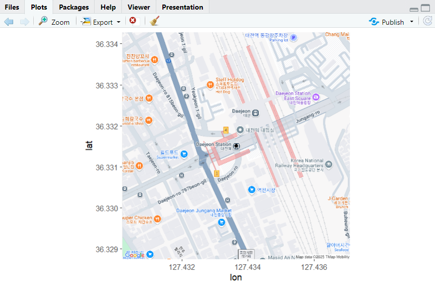Click the Zoom magnifier icon
Image resolution: width=435 pixels, height=286 pixels.
43,21
